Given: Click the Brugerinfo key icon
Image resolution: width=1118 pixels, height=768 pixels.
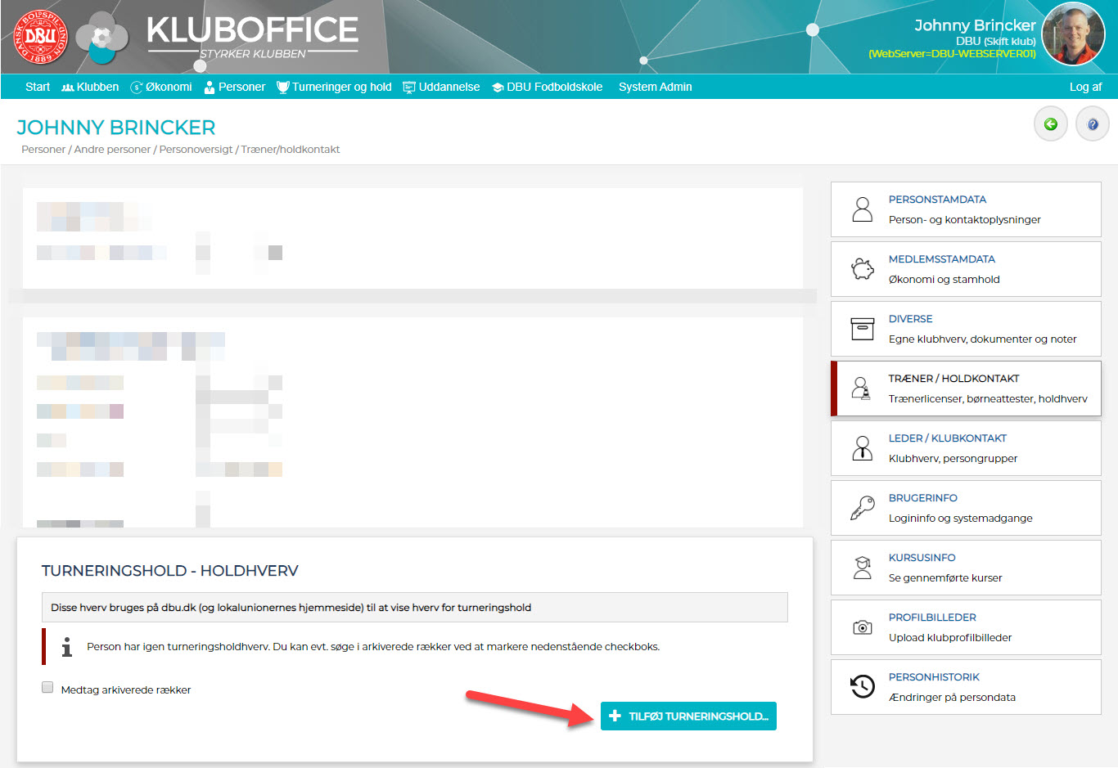Looking at the screenshot, I should coord(863,508).
